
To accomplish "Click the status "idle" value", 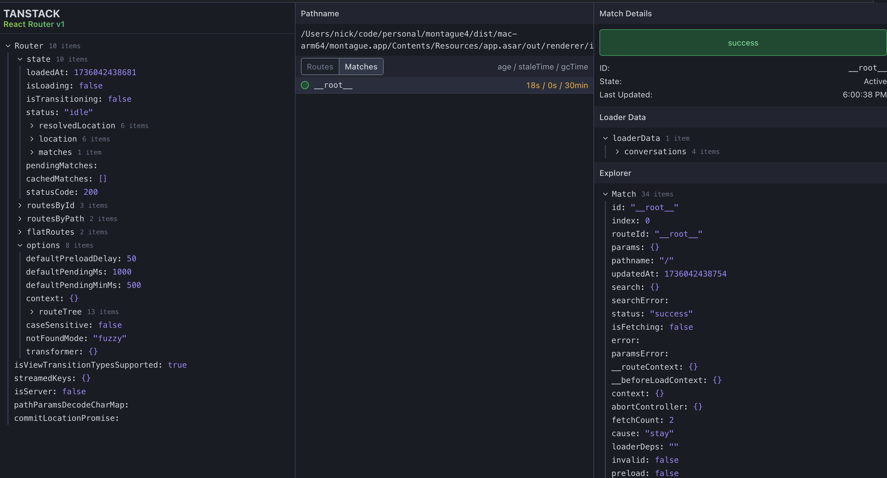I will (78, 112).
